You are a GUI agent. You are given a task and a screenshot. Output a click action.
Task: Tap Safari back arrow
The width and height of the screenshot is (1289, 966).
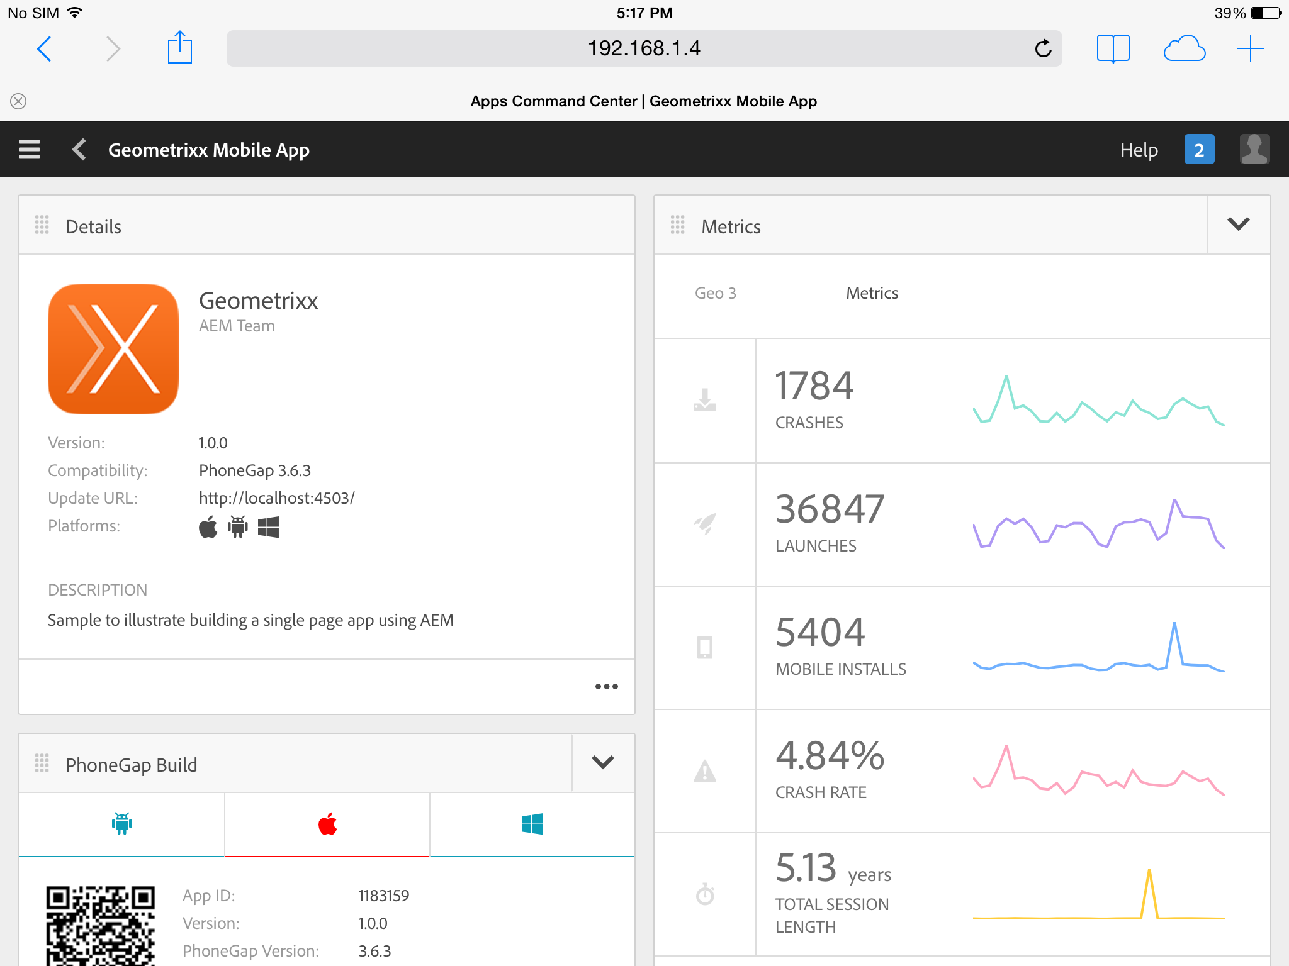tap(44, 49)
